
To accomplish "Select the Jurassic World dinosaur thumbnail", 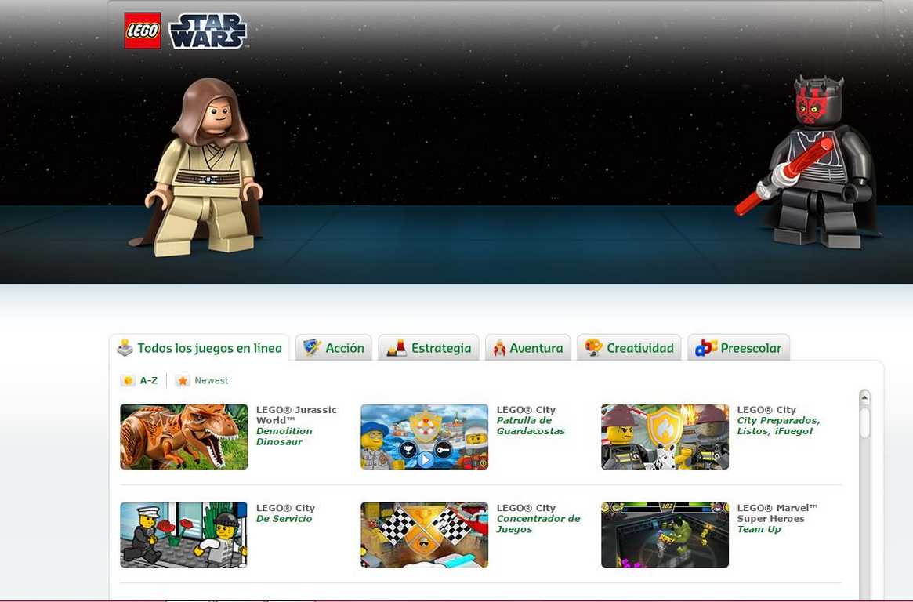I will (x=183, y=437).
